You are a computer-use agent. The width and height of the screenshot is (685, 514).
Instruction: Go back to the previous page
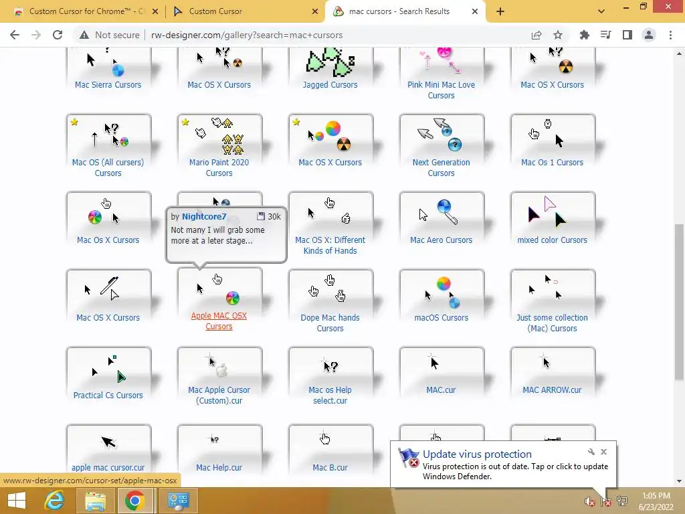point(15,35)
